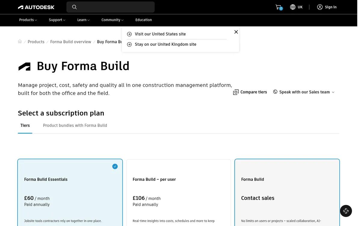Click the Compare tiers icon
Viewport: 361px width, 226px height.
click(x=236, y=92)
